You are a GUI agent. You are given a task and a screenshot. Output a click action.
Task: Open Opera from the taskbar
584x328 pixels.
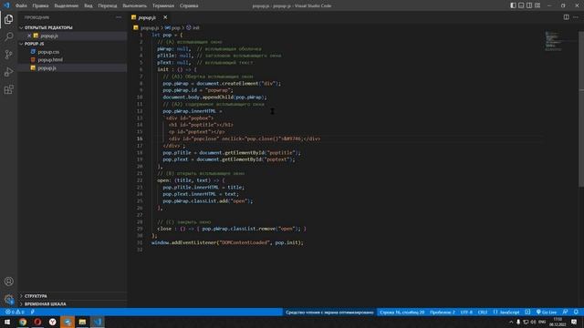click(37, 322)
